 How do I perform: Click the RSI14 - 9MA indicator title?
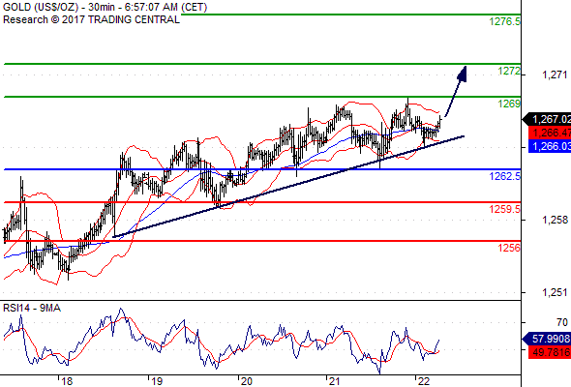(x=32, y=308)
